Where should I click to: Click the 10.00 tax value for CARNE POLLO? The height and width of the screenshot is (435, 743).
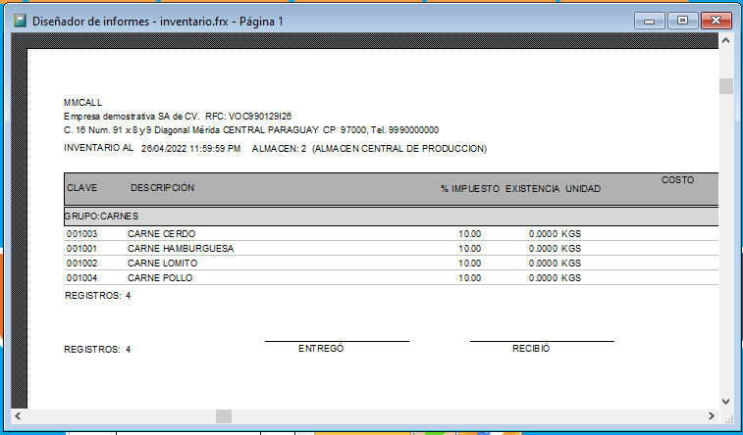click(469, 277)
